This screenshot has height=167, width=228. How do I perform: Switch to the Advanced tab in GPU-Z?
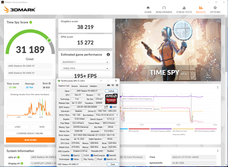[x=84, y=86]
